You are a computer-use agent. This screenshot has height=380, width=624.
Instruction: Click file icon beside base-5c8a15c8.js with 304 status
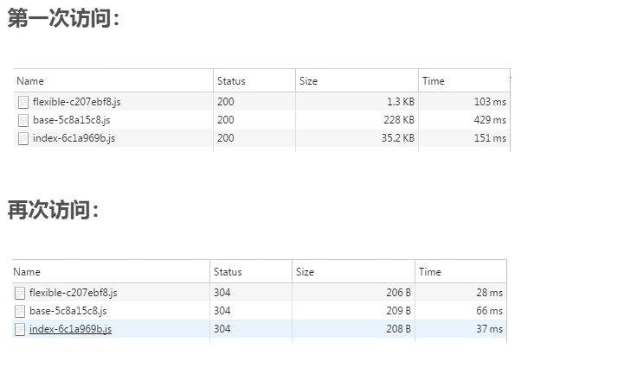click(20, 311)
